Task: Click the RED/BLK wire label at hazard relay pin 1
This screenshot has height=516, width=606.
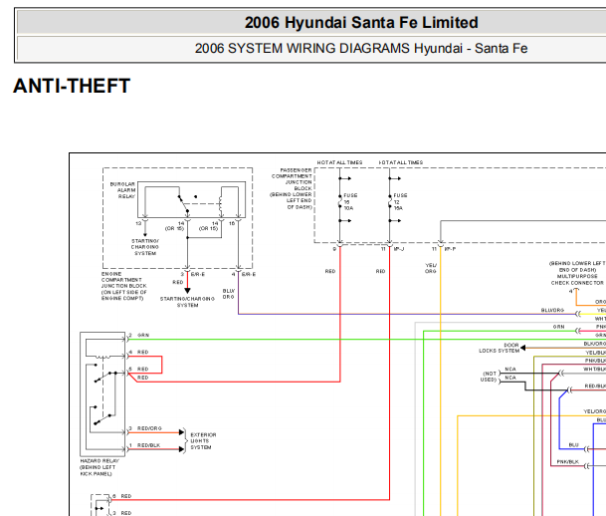Action: point(149,445)
